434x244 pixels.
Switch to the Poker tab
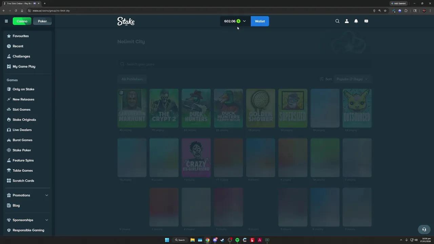42,21
